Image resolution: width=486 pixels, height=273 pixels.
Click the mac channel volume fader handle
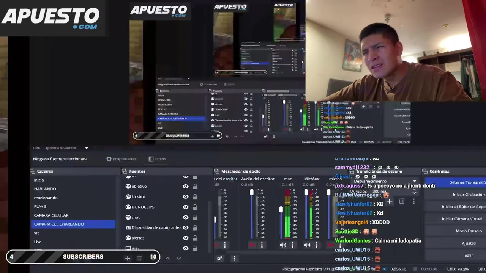[281, 209]
